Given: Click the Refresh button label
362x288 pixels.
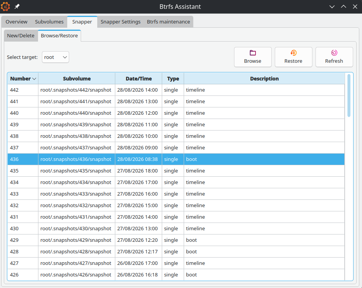Looking at the screenshot, I should (x=334, y=61).
